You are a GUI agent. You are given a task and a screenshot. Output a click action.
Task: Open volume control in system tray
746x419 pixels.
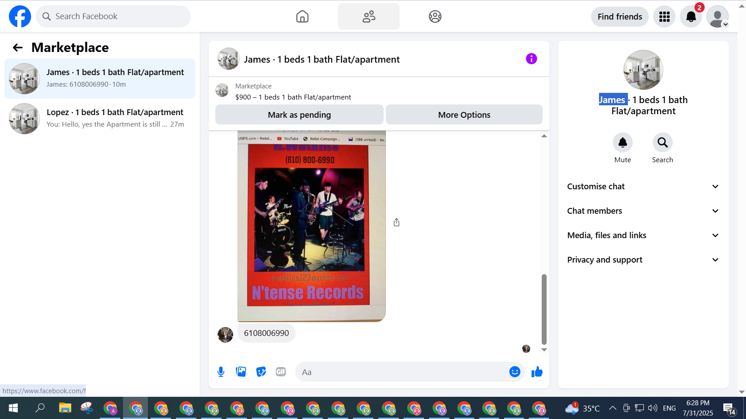click(652, 408)
